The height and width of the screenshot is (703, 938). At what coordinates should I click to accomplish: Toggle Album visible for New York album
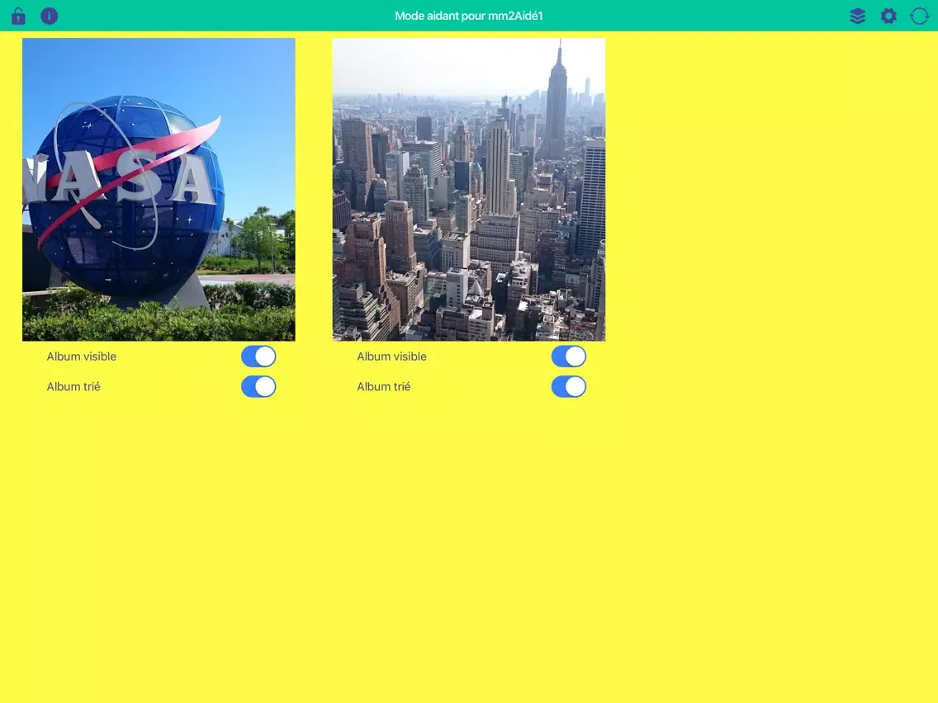click(x=568, y=356)
